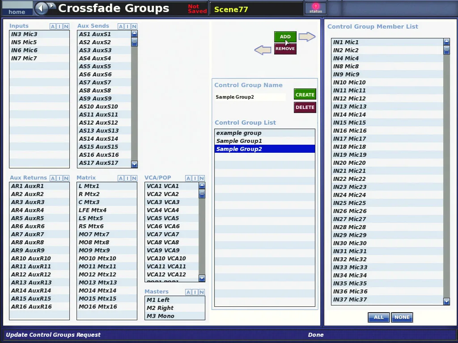
Task: Select 'RS Mtx6' in Matrix list
Action: 107,226
